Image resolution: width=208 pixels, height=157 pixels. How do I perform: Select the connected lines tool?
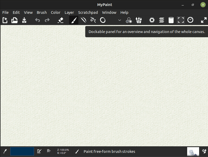[93, 20]
